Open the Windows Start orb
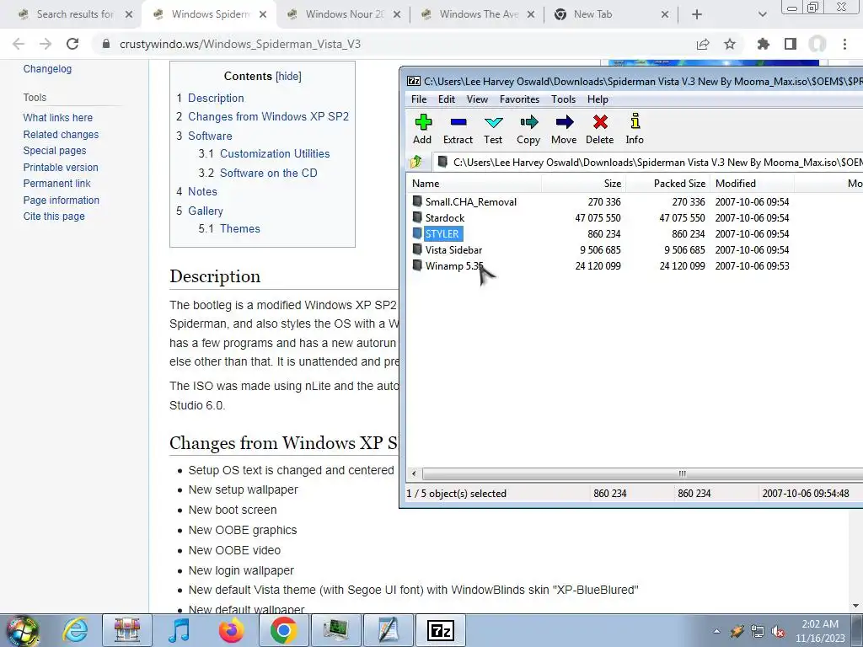 (23, 630)
